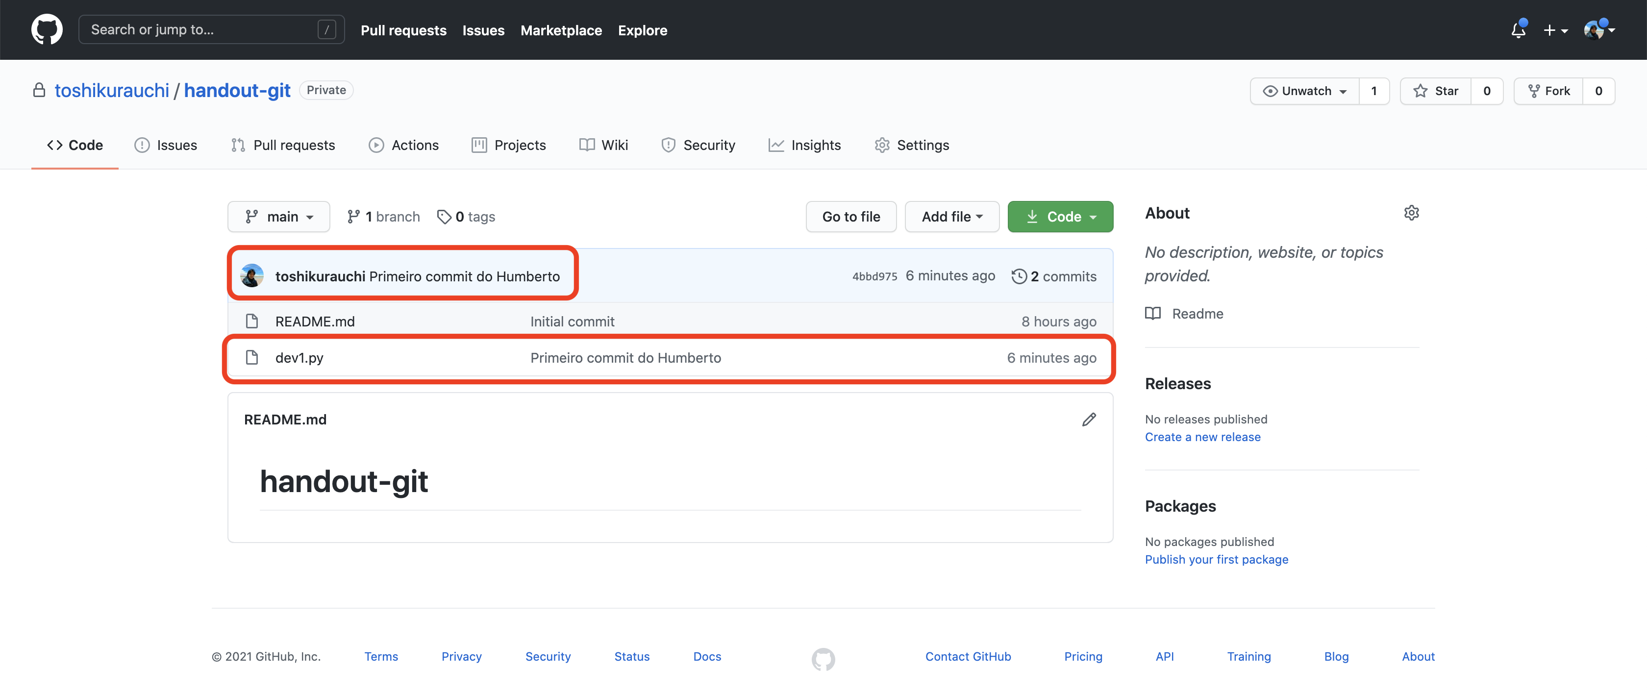
Task: Open the Initial commit message link
Action: coord(572,322)
